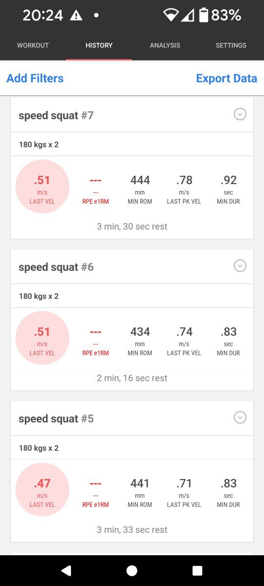Switch to the Workout tab
The width and height of the screenshot is (264, 586).
[33, 45]
